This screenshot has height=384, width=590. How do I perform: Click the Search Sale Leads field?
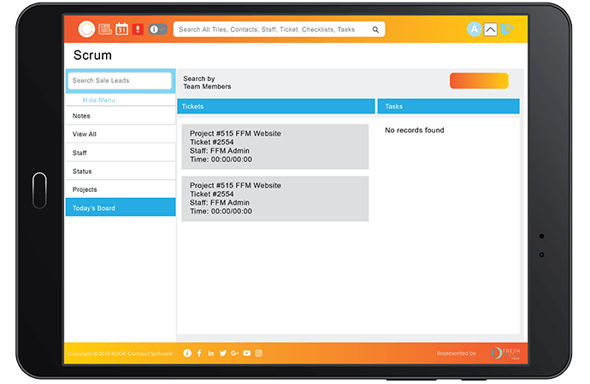(x=121, y=80)
